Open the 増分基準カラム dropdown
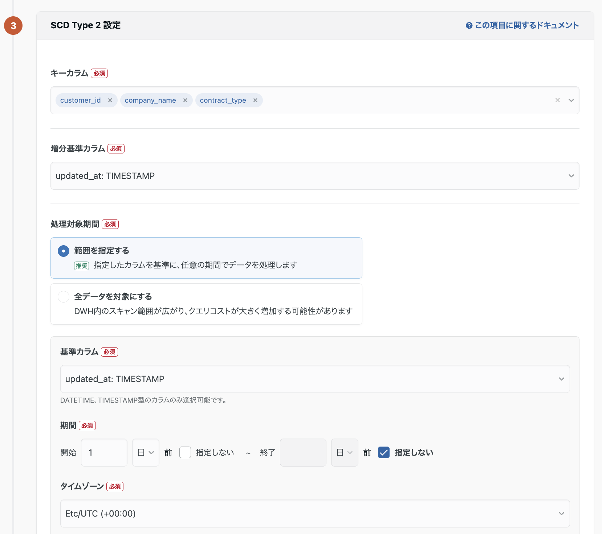Image resolution: width=602 pixels, height=534 pixels. click(x=314, y=176)
